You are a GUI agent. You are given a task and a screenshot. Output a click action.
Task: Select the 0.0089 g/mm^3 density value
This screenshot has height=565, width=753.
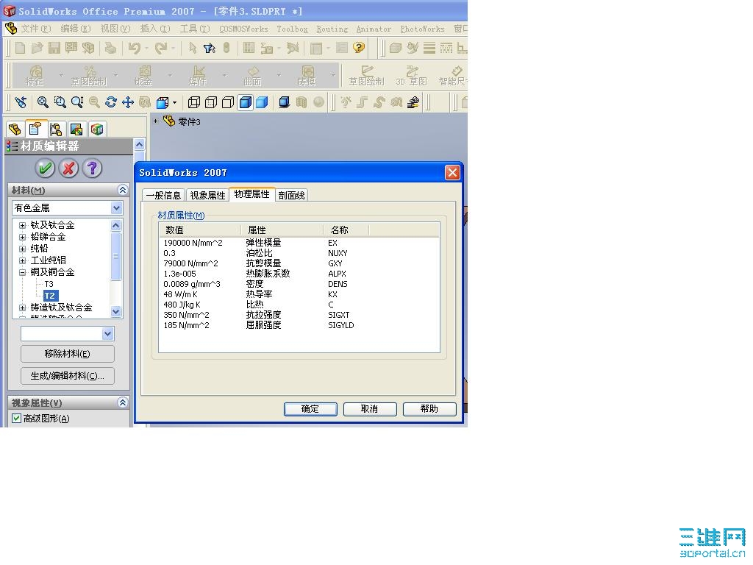[192, 284]
